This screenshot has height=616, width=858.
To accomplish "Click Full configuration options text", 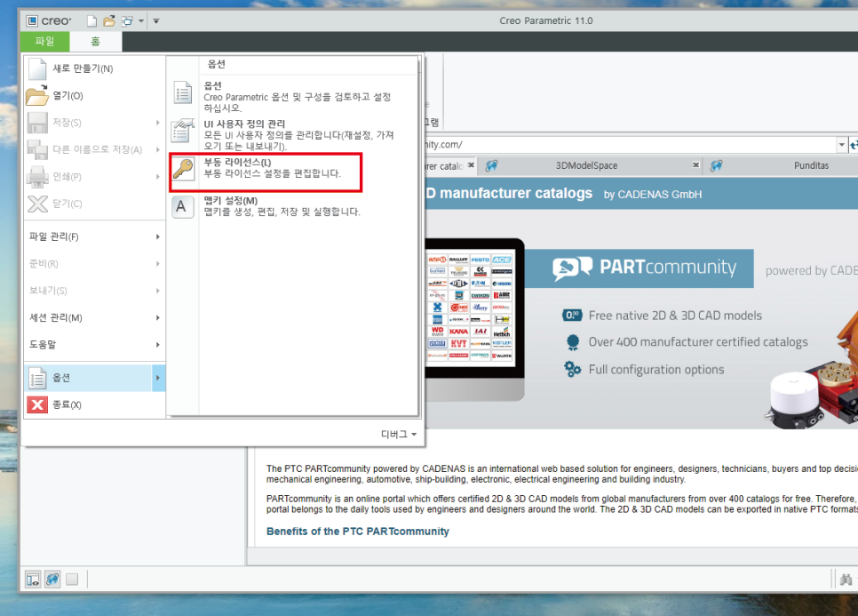I will coord(656,370).
